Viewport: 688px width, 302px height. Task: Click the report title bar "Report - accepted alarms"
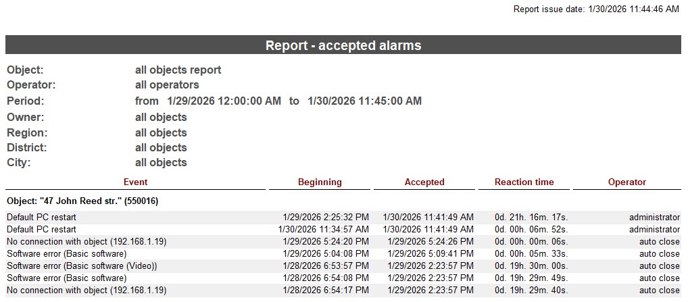pos(343,45)
